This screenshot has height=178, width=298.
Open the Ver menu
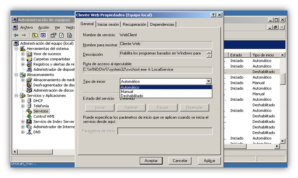[x=57, y=27]
